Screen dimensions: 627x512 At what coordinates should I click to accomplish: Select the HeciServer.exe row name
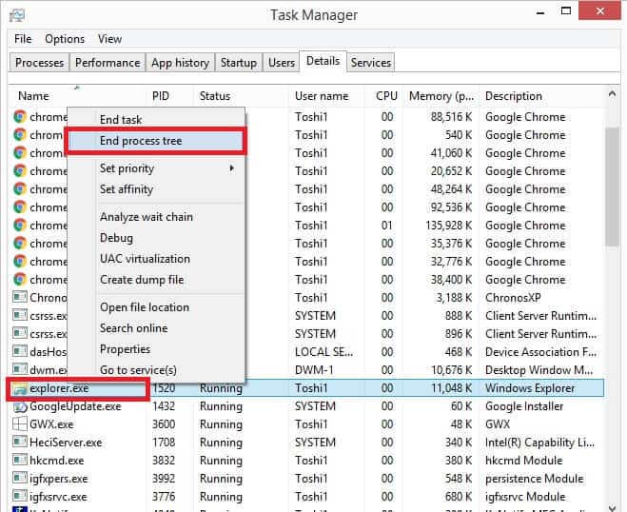66,443
